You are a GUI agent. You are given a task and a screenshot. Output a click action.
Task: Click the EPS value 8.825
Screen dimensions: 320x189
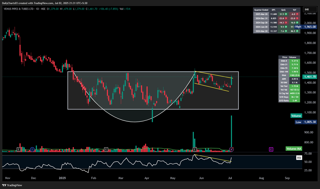273,18
